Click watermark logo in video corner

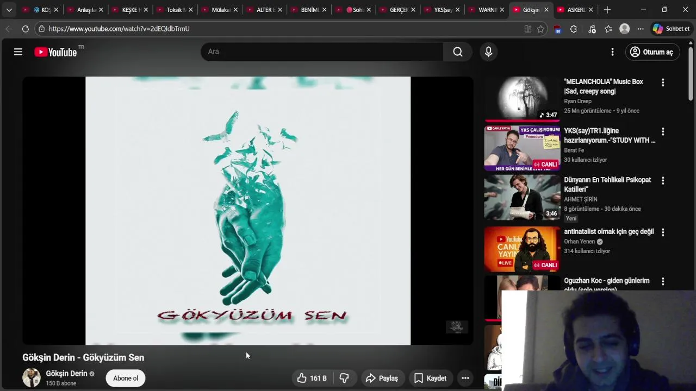pyautogui.click(x=457, y=326)
